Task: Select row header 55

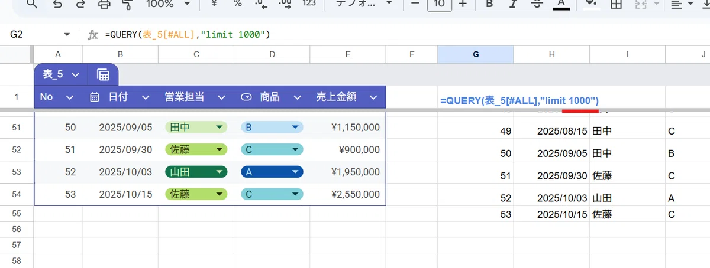Action: click(16, 214)
